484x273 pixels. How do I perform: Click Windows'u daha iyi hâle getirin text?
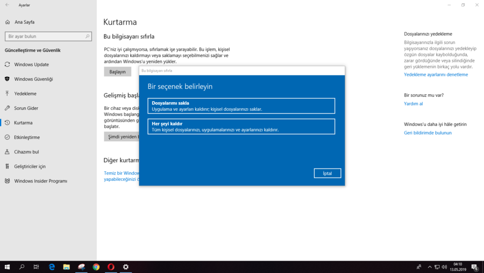pos(435,124)
